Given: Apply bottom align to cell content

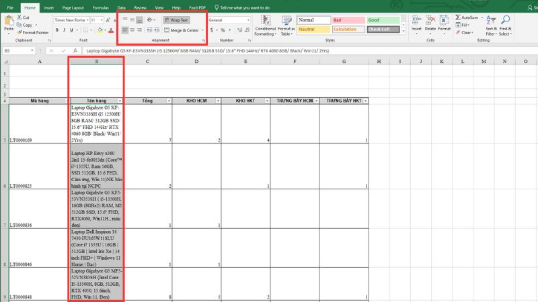Looking at the screenshot, I should [139, 20].
